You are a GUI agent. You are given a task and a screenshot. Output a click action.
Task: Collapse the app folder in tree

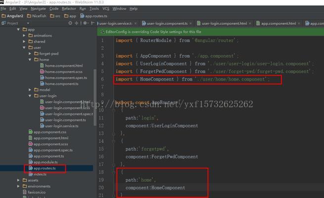[x=18, y=30]
